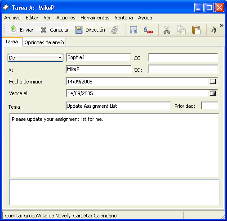Open the Editar menu

tap(32, 18)
